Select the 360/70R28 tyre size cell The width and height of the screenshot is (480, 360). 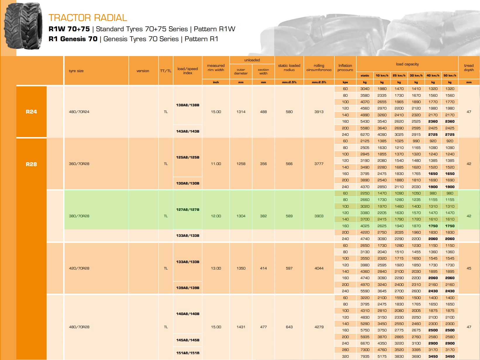[79, 164]
